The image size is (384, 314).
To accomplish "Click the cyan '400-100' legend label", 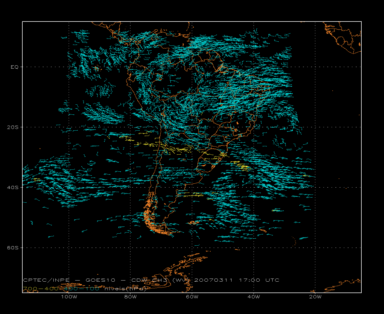I will (x=82, y=289).
